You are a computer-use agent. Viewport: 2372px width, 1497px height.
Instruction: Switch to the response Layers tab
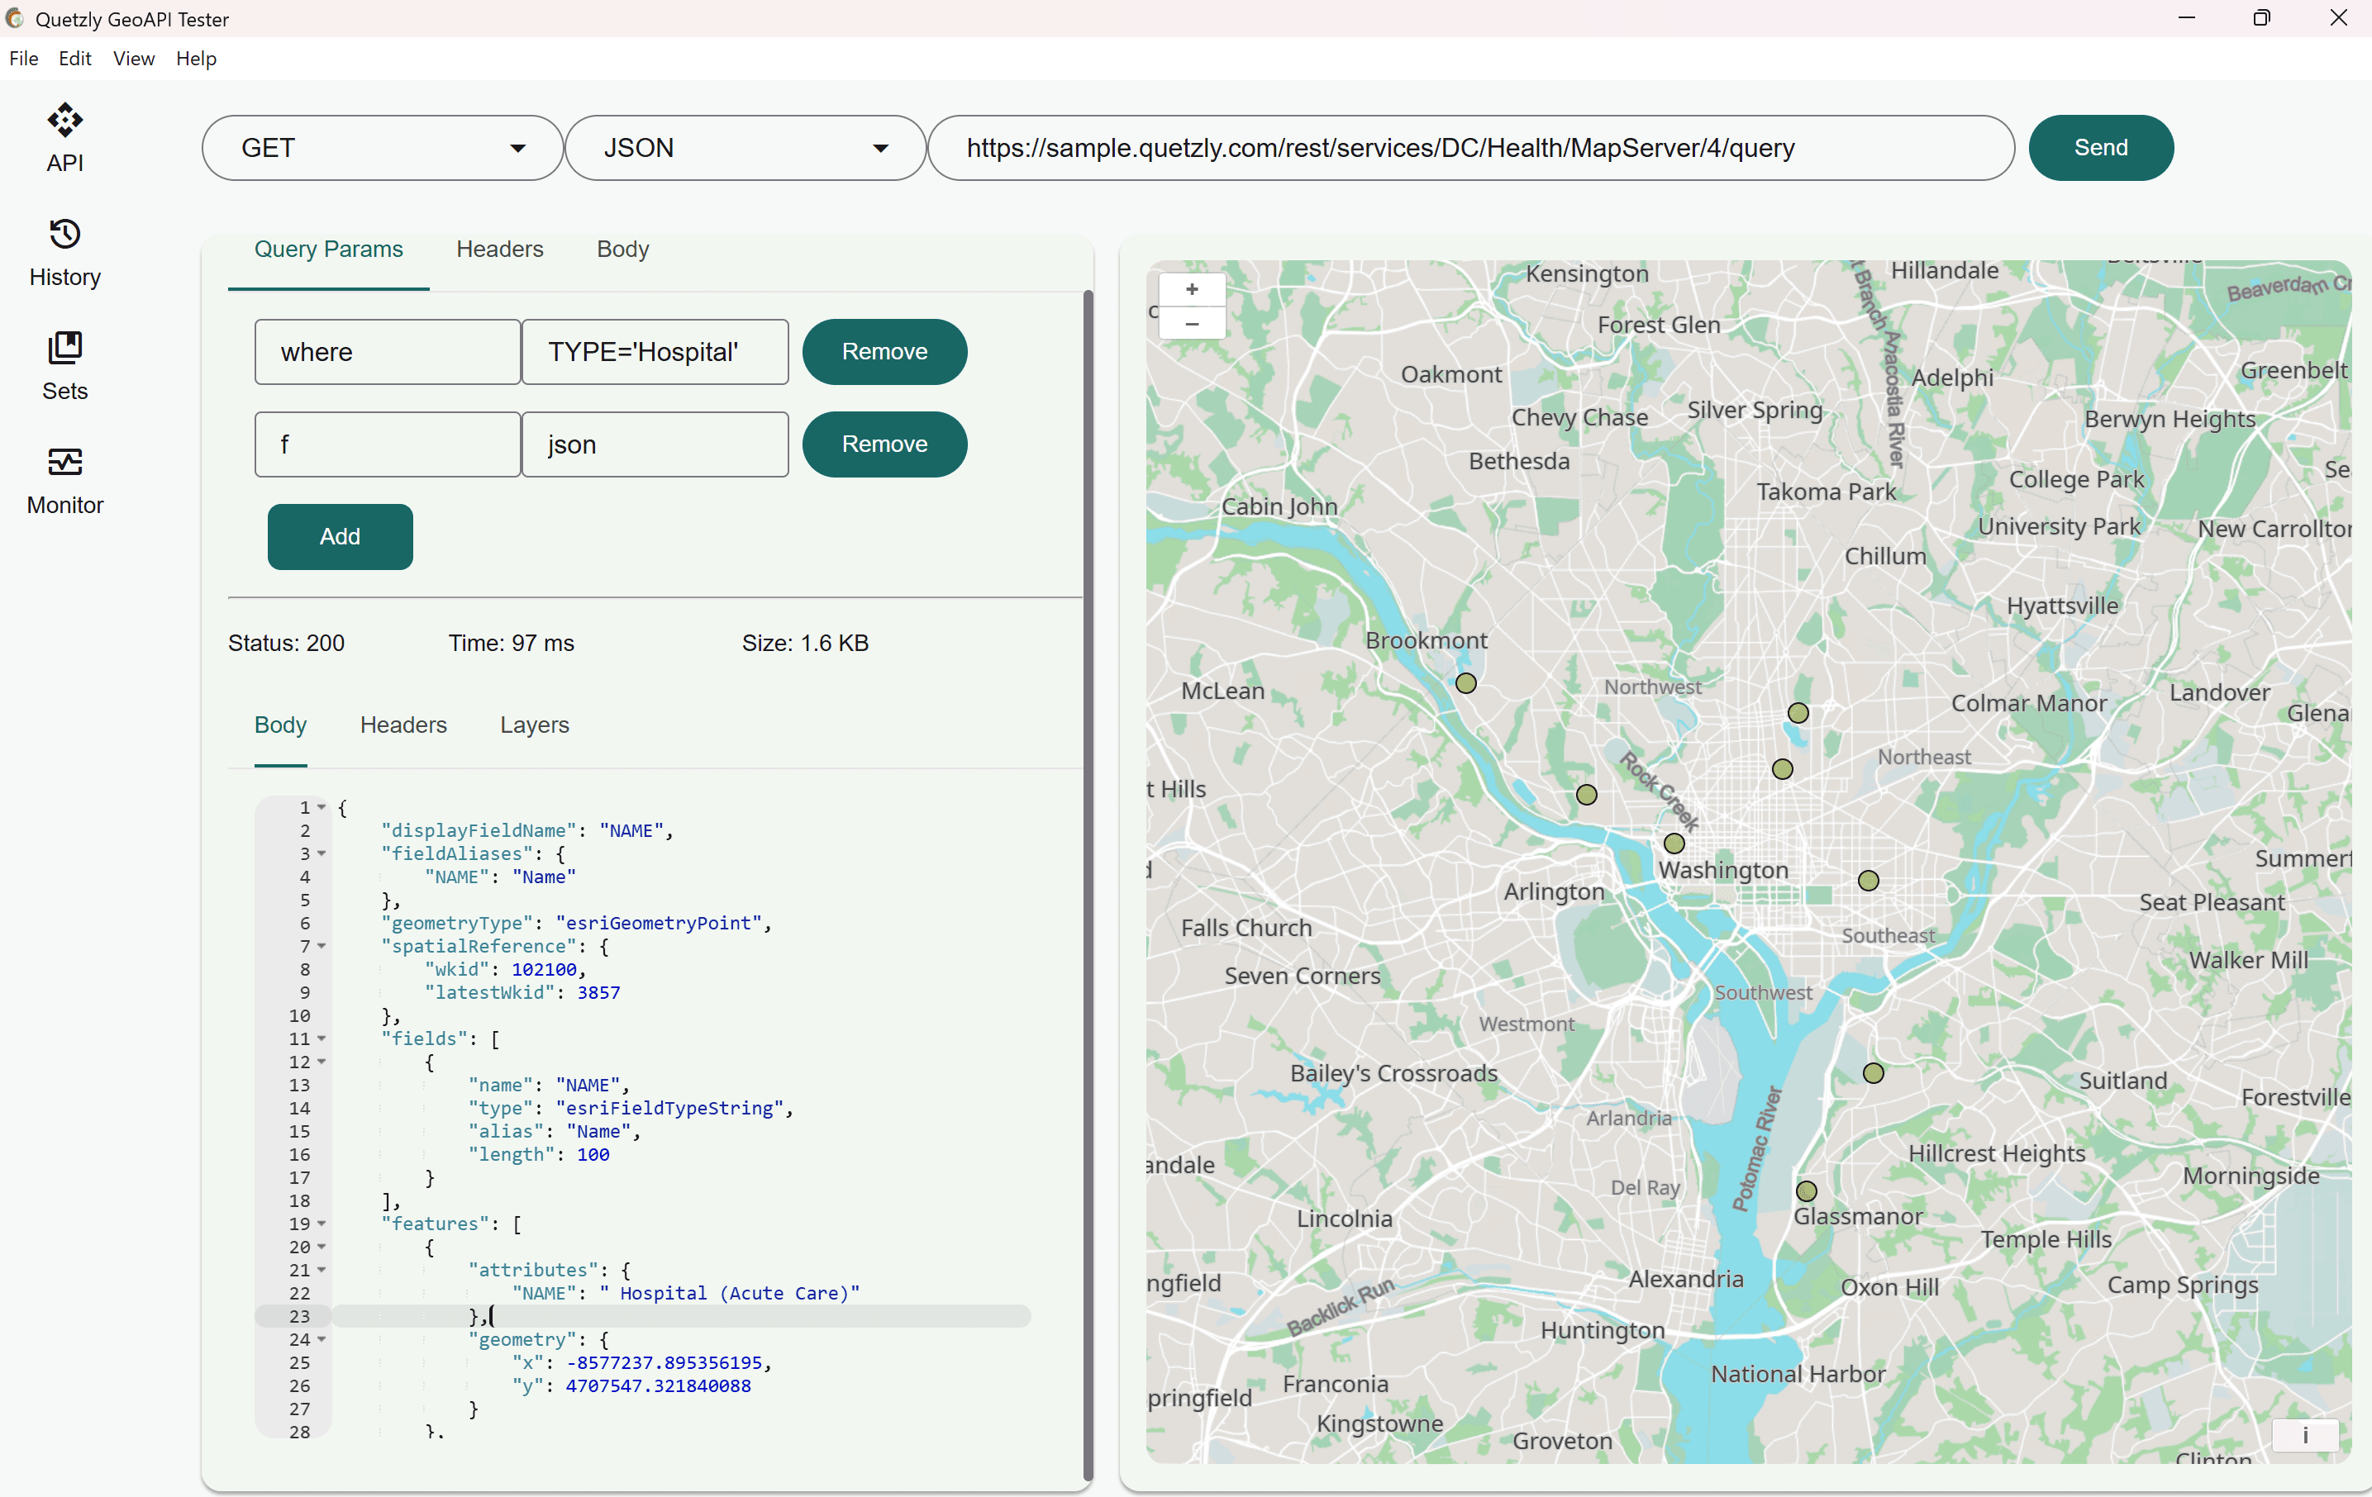(x=534, y=725)
